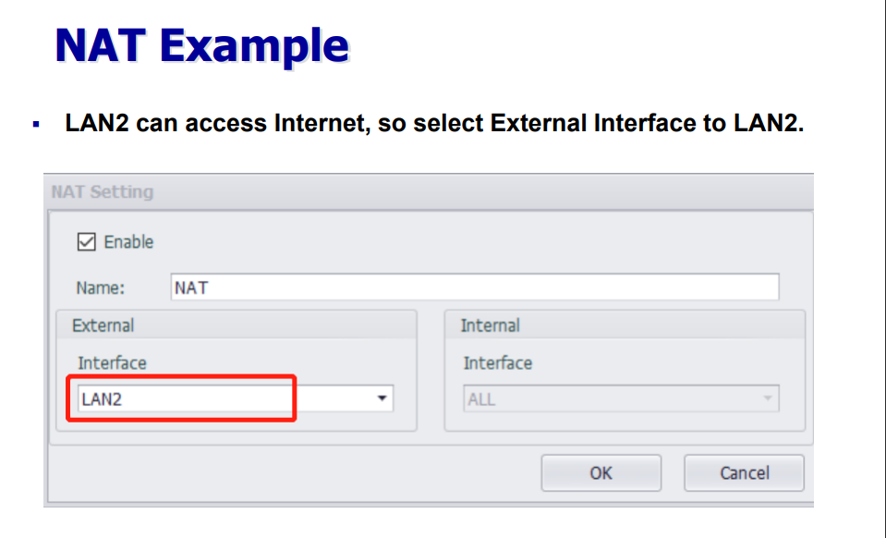Click the Enable label text
This screenshot has height=538, width=886.
[128, 242]
